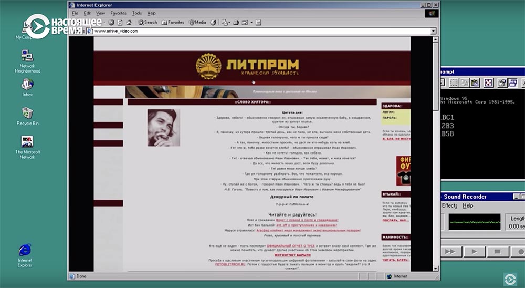Open the Recycle Bin desktop icon

coord(27,116)
